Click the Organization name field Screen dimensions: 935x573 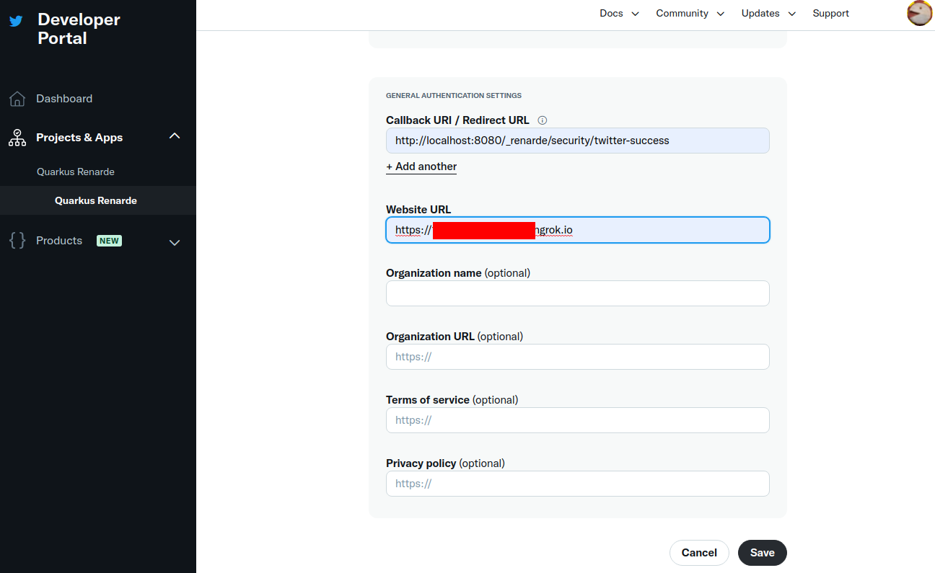(577, 293)
